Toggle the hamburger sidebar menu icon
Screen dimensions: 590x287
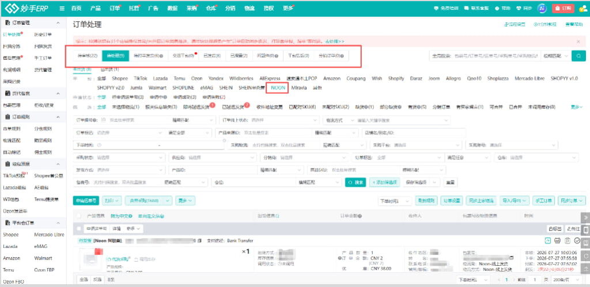pyautogui.click(x=62, y=8)
